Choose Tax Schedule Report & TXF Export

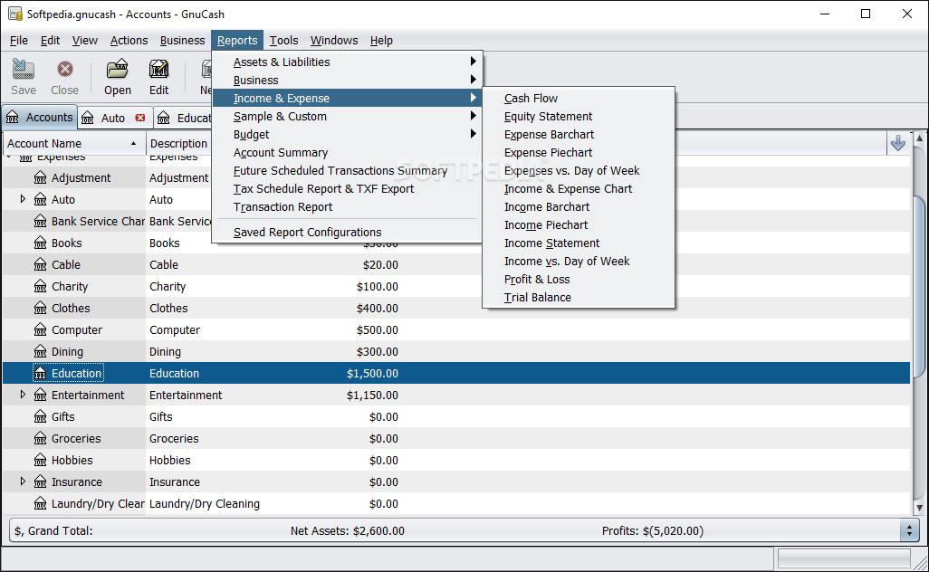pos(347,189)
